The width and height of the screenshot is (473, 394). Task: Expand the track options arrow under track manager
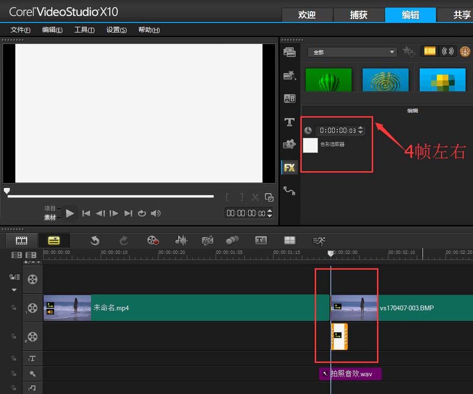[x=14, y=290]
